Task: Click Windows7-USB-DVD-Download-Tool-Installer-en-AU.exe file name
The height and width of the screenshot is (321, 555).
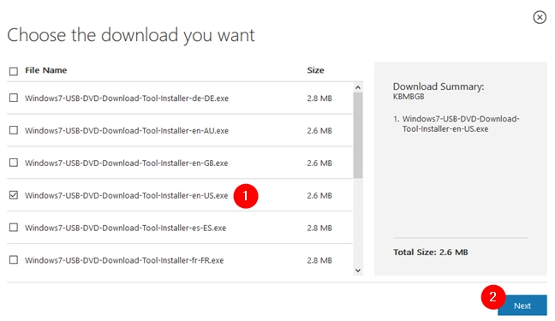Action: coord(127,131)
